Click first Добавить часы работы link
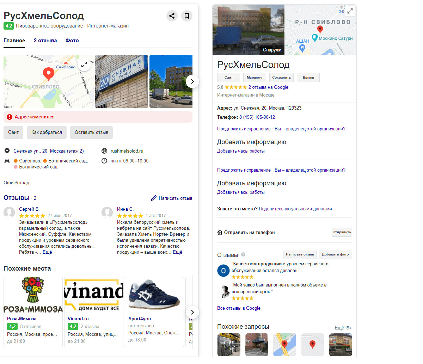Viewport: 423px width, 364px height. [241, 151]
